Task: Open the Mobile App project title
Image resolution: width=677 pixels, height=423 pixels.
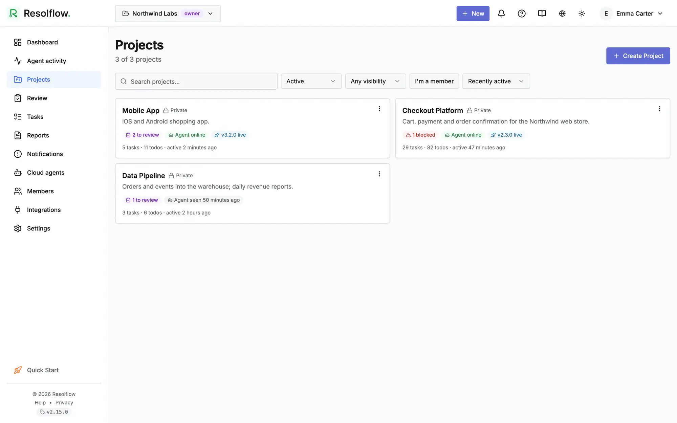Action: pyautogui.click(x=141, y=110)
